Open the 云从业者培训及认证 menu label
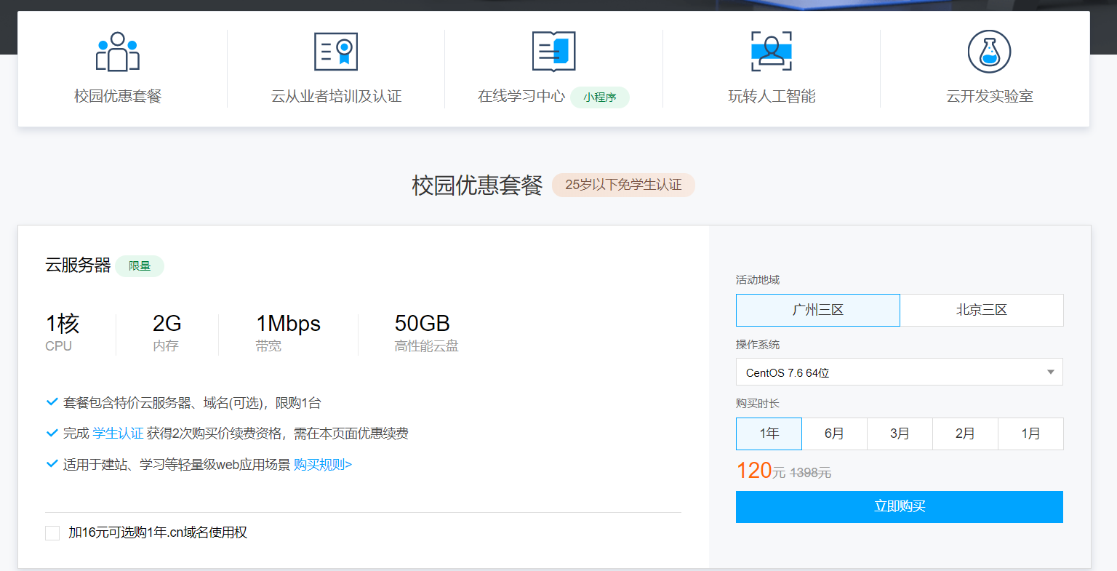This screenshot has height=571, width=1117. click(336, 96)
